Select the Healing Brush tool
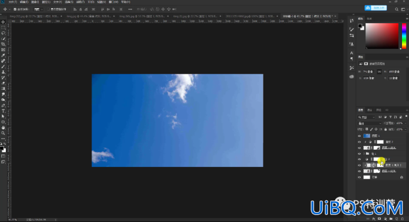This screenshot has width=409, height=222. [3, 61]
